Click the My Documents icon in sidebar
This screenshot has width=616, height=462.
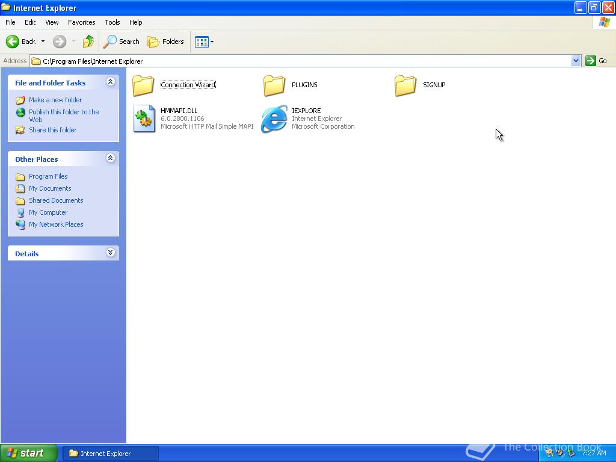point(20,188)
